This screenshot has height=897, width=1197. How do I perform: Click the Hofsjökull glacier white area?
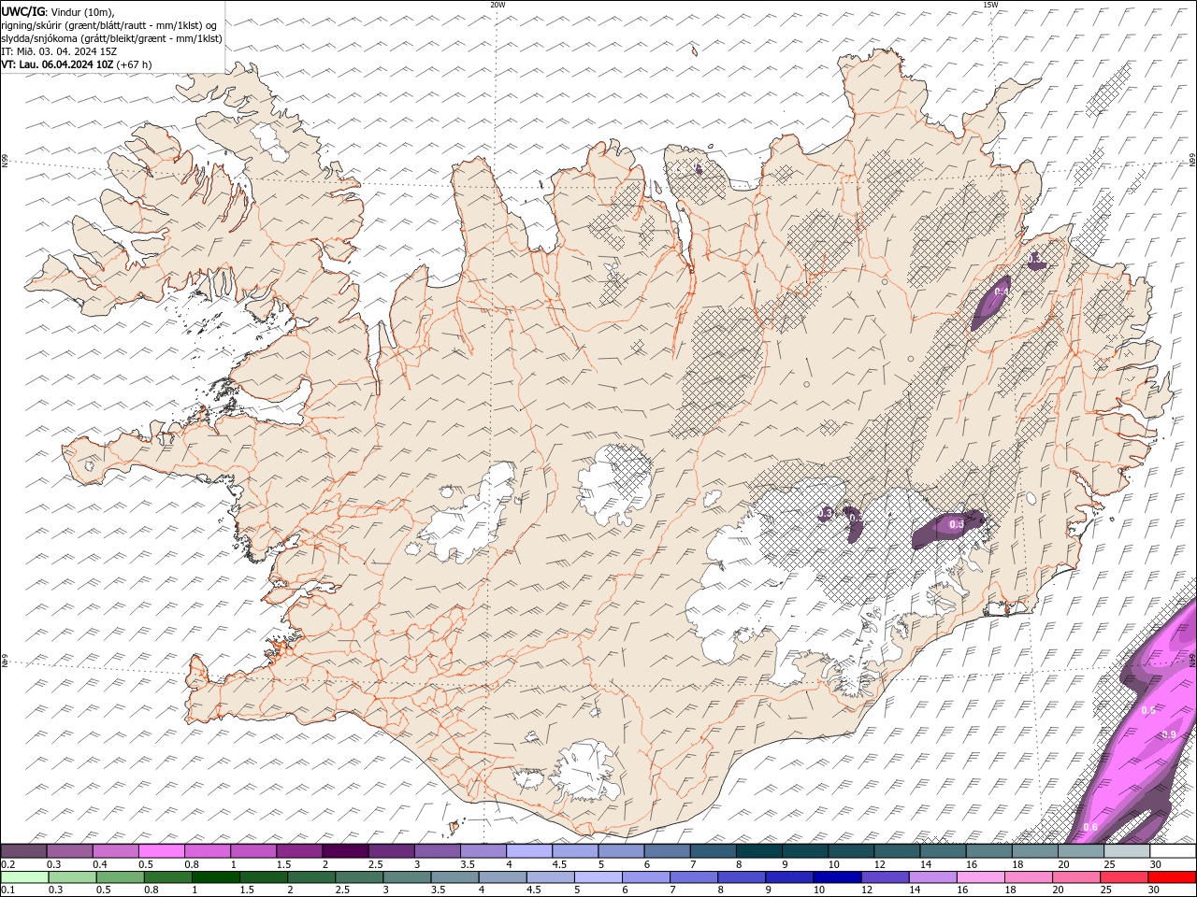(x=613, y=484)
